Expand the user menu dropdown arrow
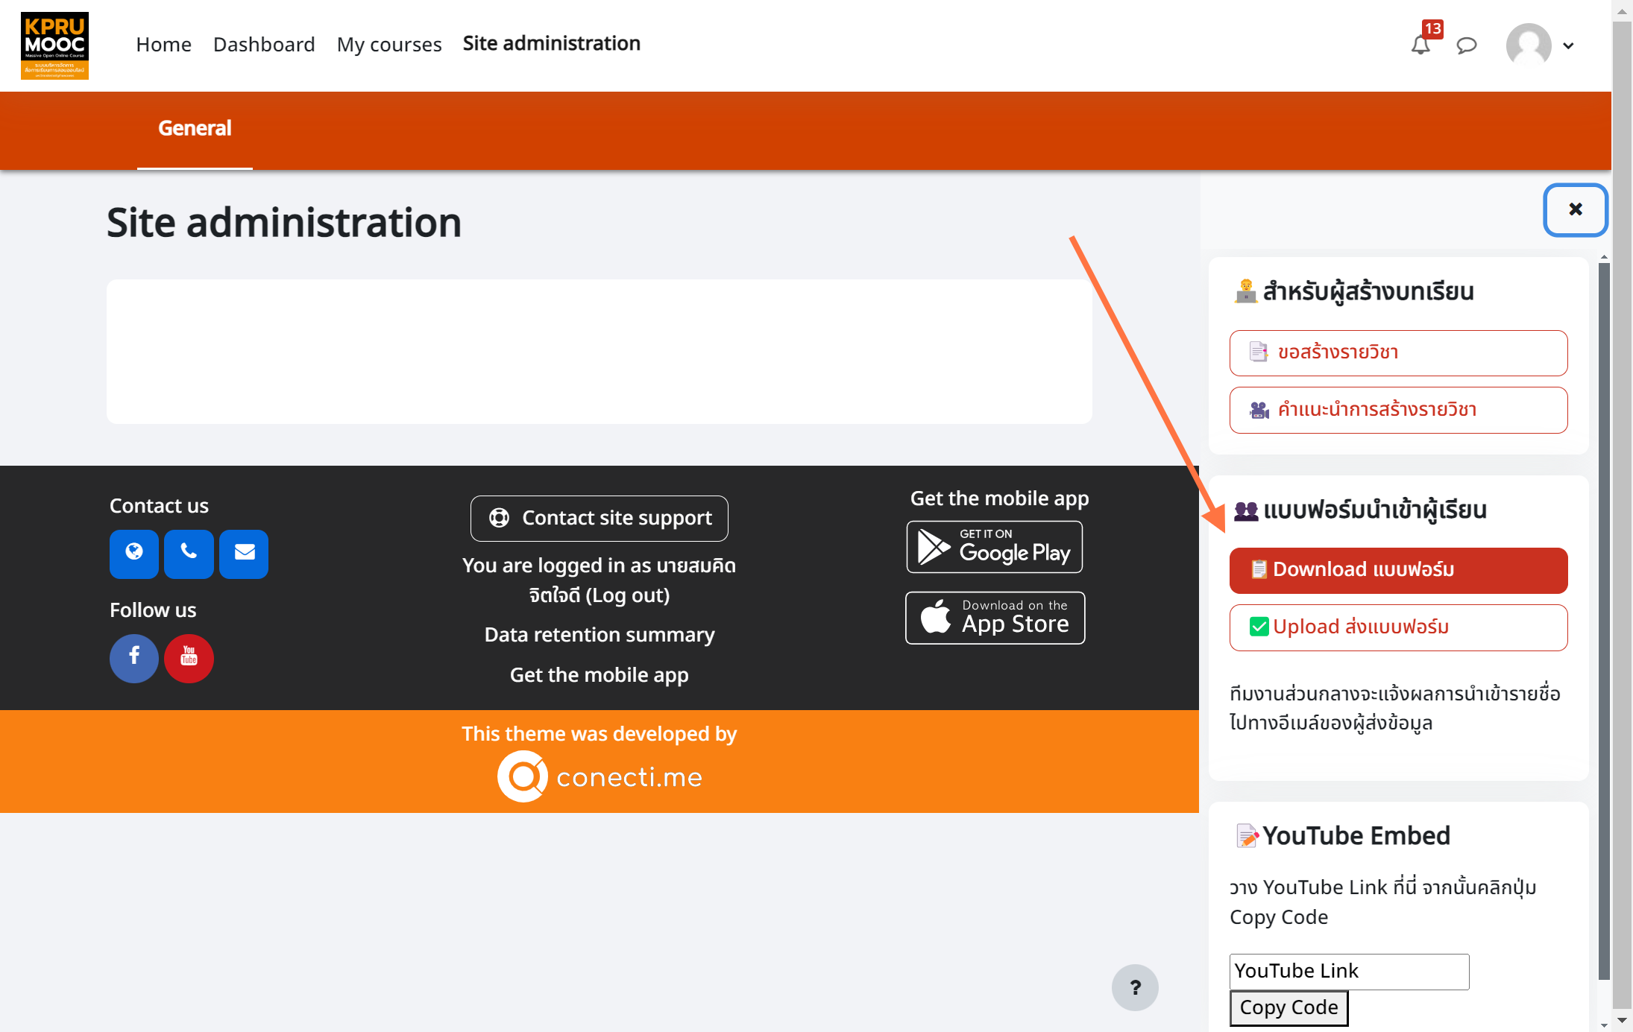Viewport: 1633px width, 1032px height. (x=1569, y=45)
